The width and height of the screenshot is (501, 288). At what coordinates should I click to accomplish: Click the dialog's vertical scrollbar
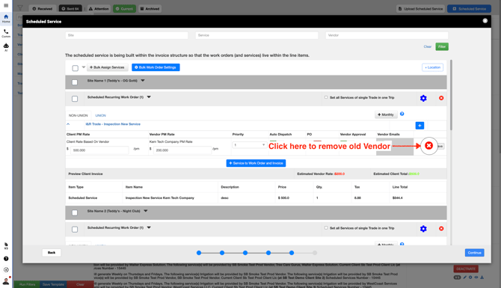[451, 94]
